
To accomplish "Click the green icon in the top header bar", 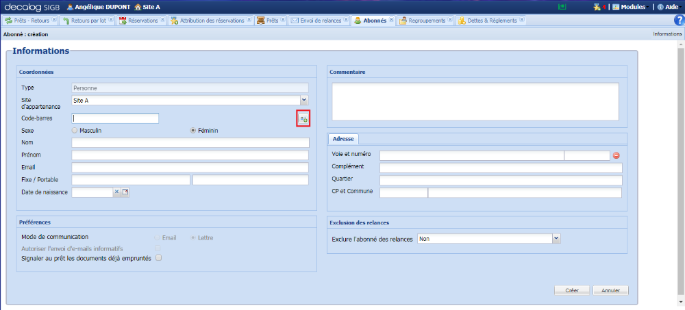I will pos(562,6).
